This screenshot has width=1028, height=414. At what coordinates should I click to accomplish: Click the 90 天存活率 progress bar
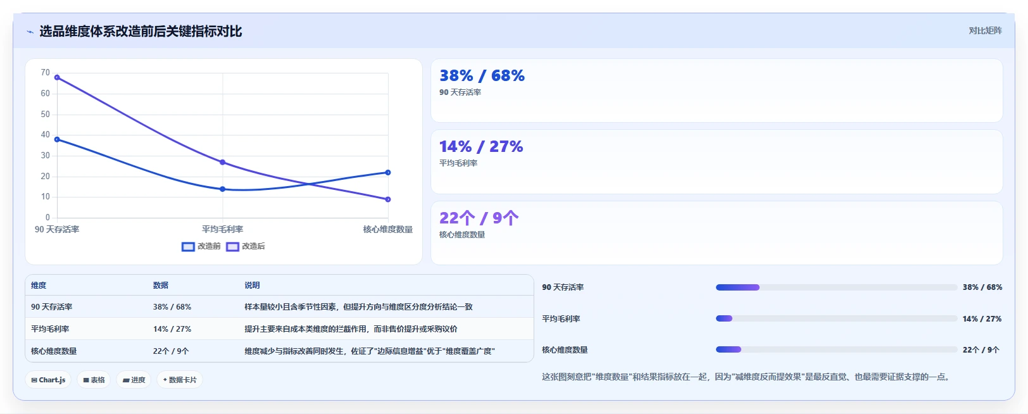tap(836, 287)
